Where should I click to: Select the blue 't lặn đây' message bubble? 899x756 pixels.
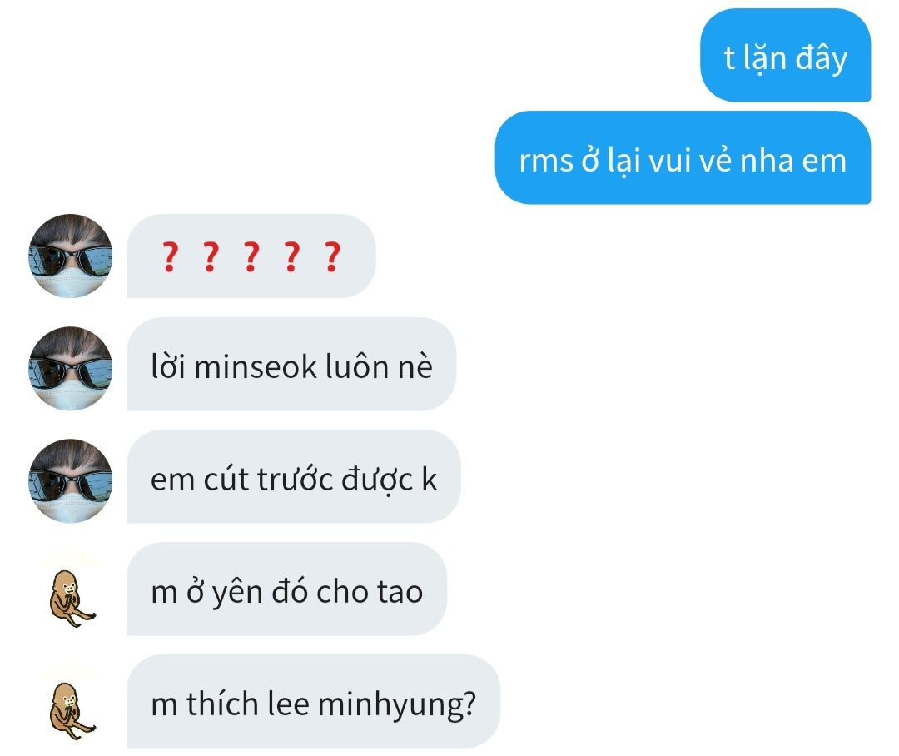tap(786, 56)
